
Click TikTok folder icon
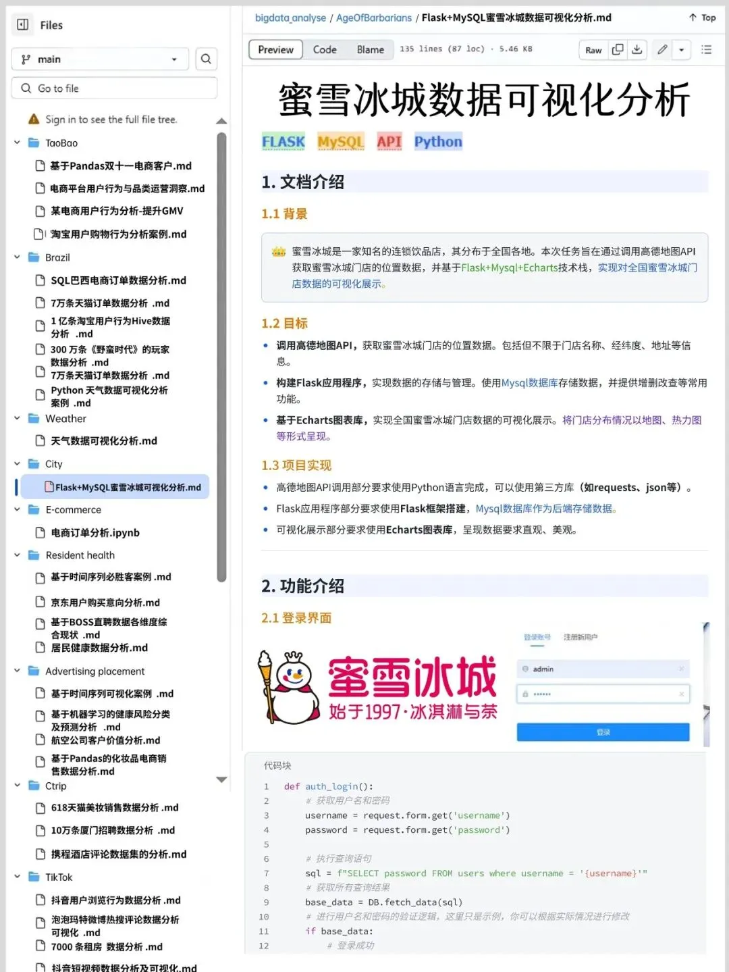point(34,877)
